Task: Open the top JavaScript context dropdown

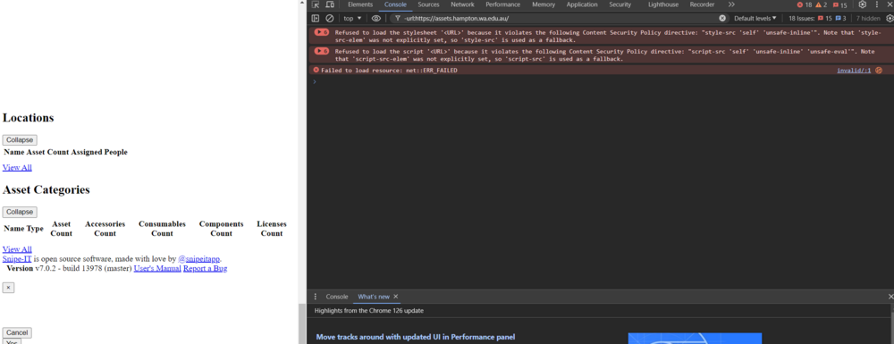Action: click(x=352, y=18)
